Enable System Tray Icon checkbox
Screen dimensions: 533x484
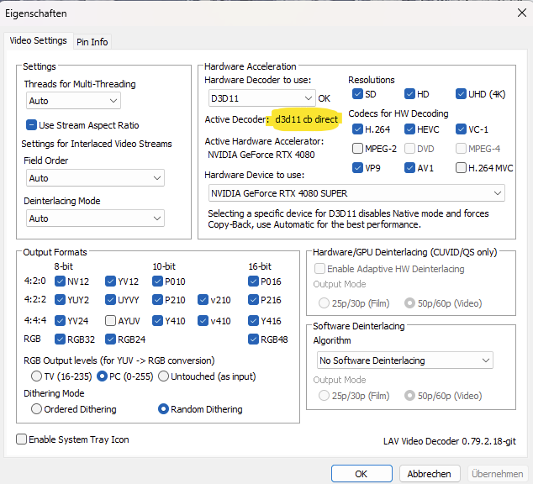point(21,439)
